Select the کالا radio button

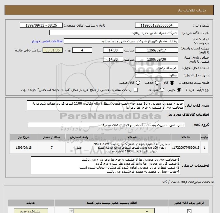[172, 83]
